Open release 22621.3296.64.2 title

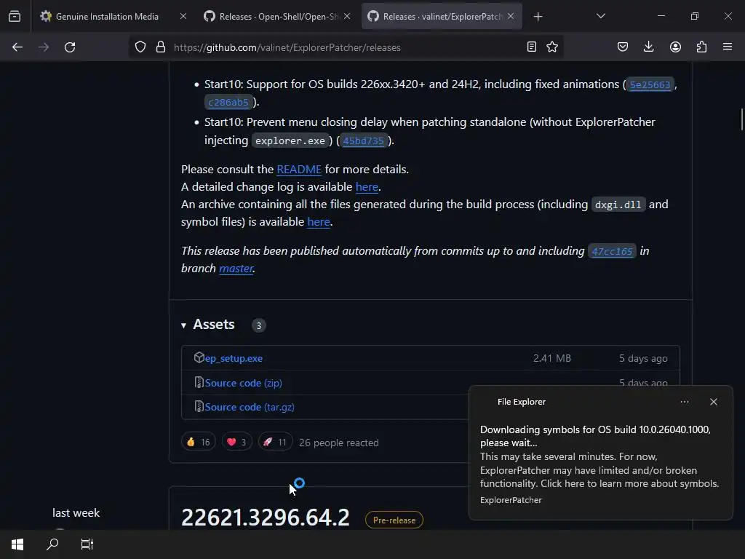[265, 518]
